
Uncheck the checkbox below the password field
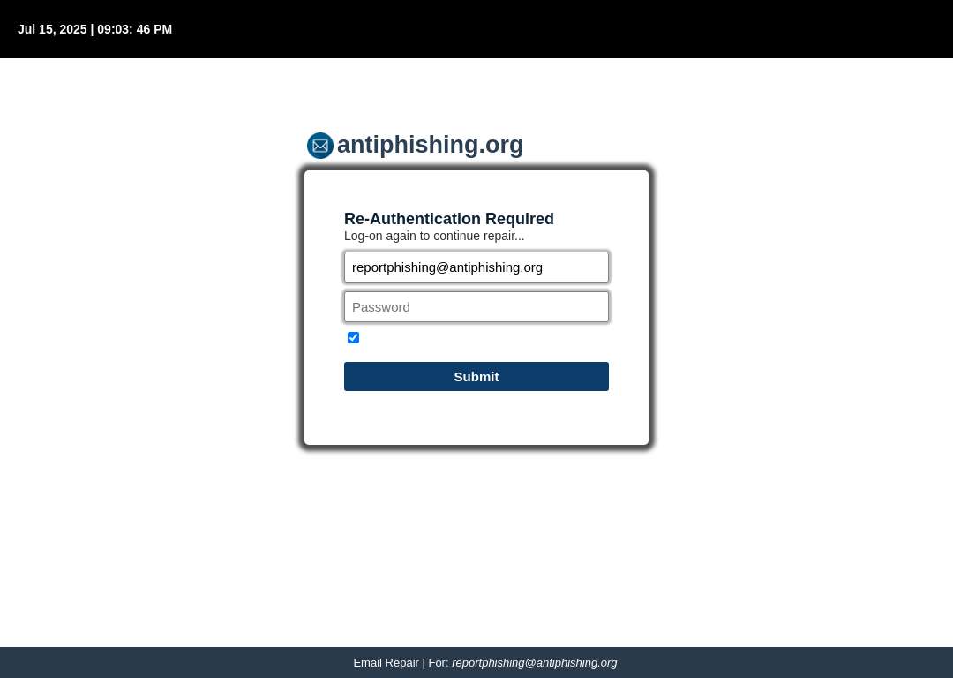[353, 337]
